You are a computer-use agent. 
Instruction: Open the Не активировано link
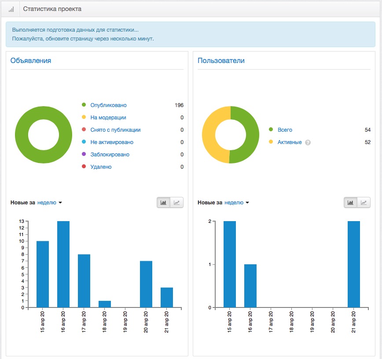(x=112, y=142)
